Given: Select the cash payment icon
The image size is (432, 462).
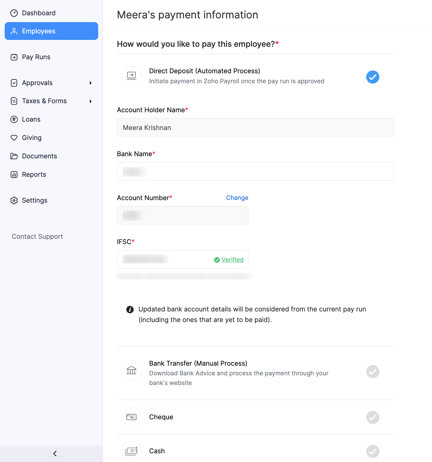Looking at the screenshot, I should click(132, 451).
